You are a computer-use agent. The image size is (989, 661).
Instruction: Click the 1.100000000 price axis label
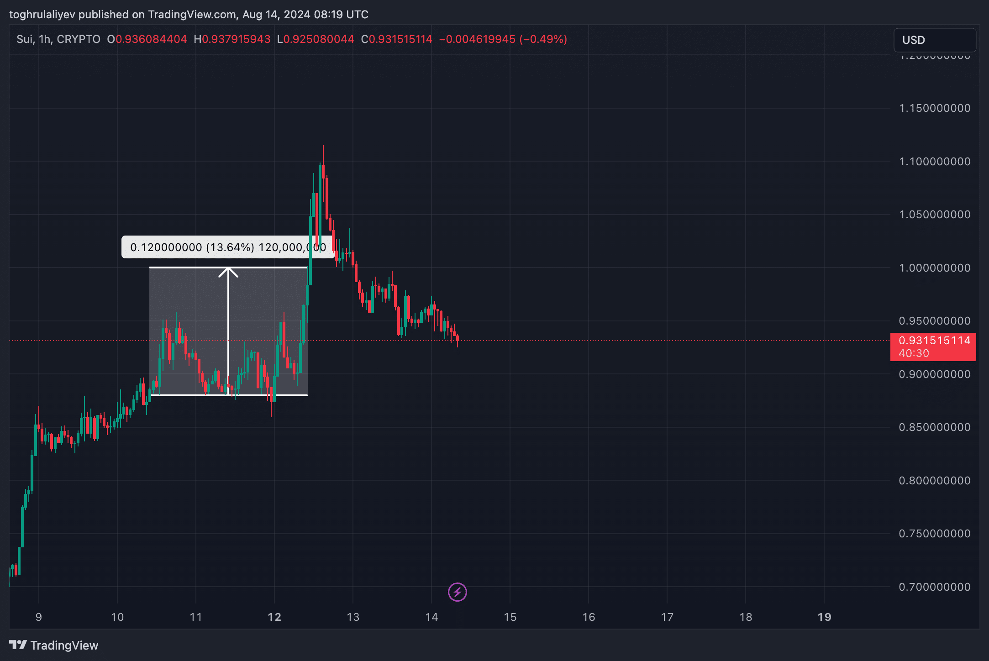(935, 162)
